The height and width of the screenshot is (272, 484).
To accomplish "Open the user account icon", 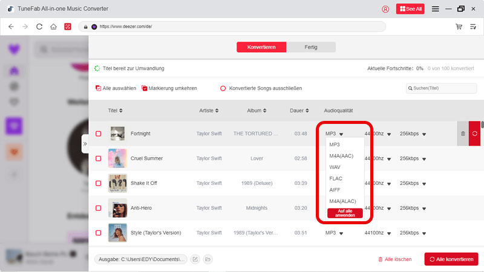I will pyautogui.click(x=385, y=9).
